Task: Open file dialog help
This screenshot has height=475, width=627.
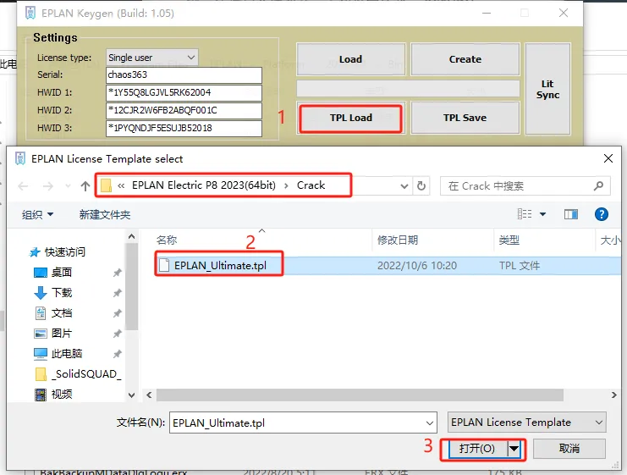Action: tap(602, 214)
